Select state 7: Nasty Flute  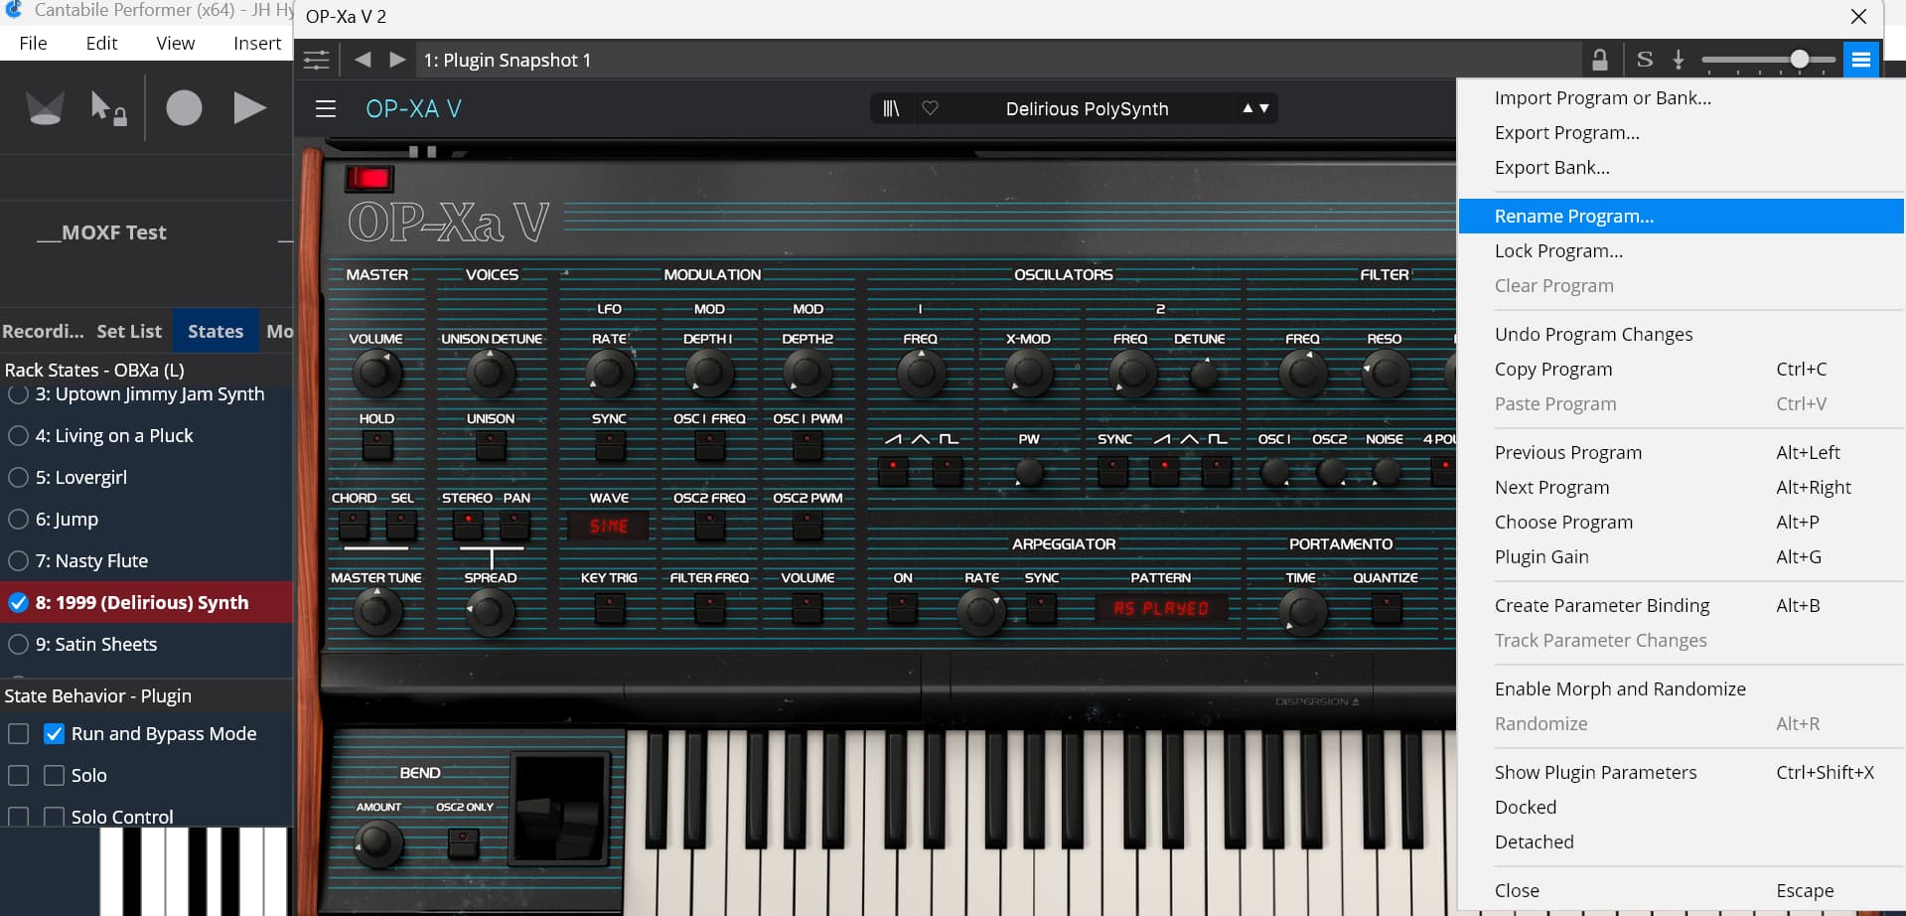click(146, 560)
